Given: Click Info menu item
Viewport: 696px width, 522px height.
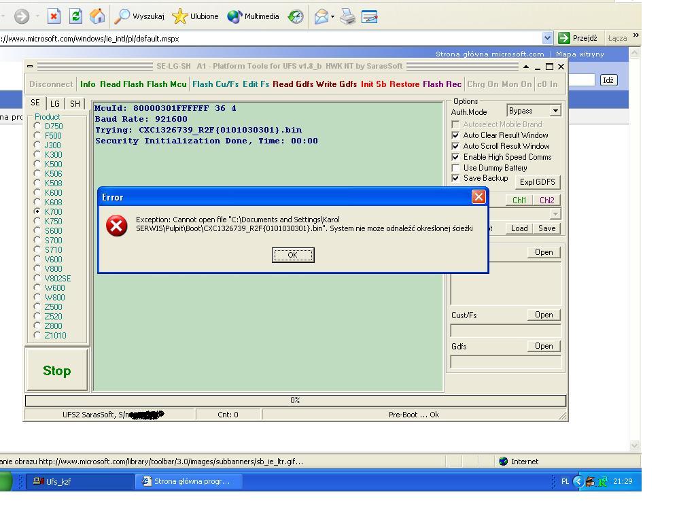Looking at the screenshot, I should click(x=88, y=84).
